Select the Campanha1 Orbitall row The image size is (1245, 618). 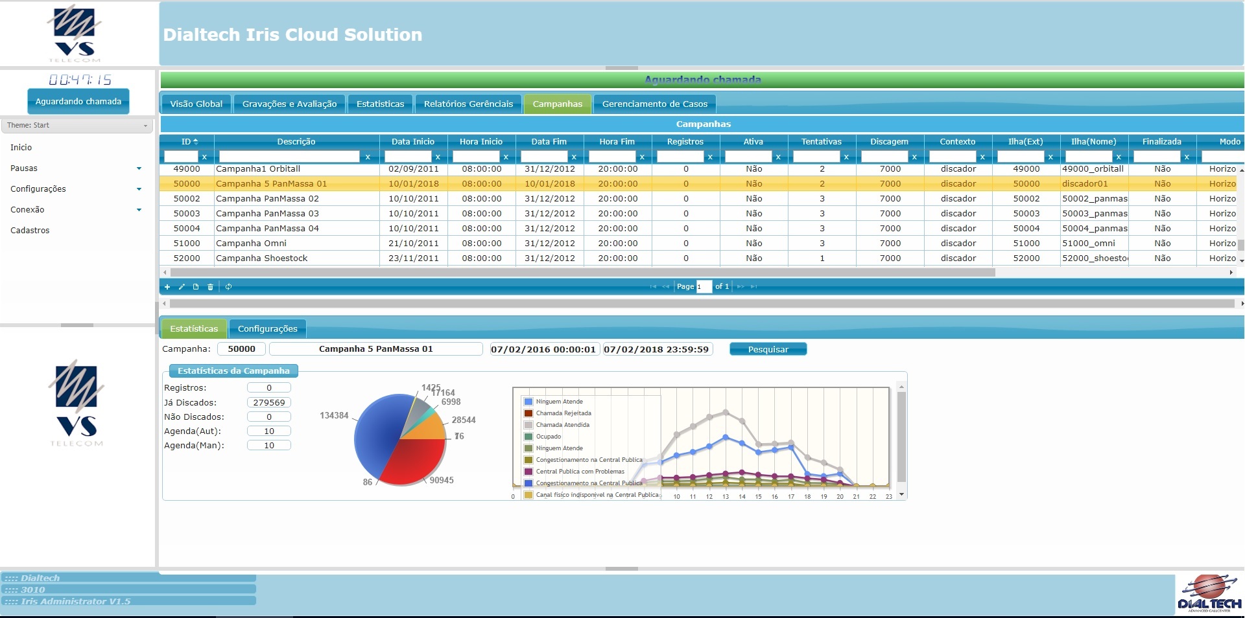[x=699, y=168]
